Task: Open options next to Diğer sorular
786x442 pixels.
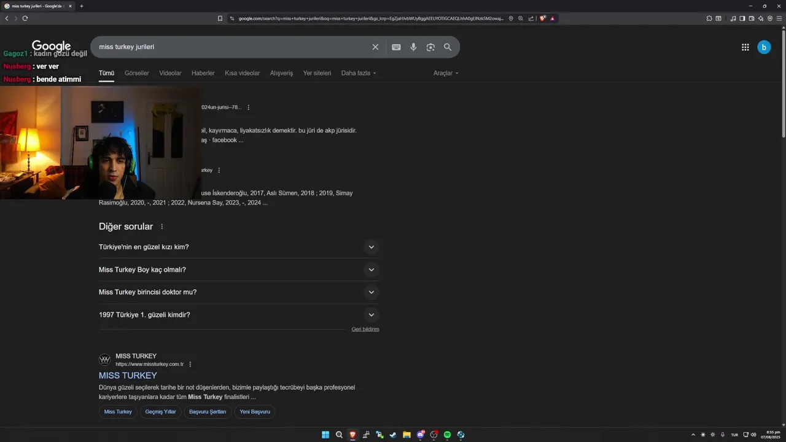Action: [162, 227]
